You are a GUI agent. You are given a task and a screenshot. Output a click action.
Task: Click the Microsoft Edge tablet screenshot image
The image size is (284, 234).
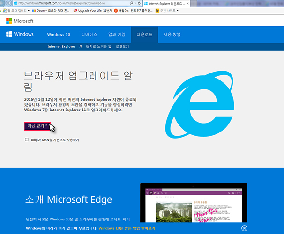[194, 203]
